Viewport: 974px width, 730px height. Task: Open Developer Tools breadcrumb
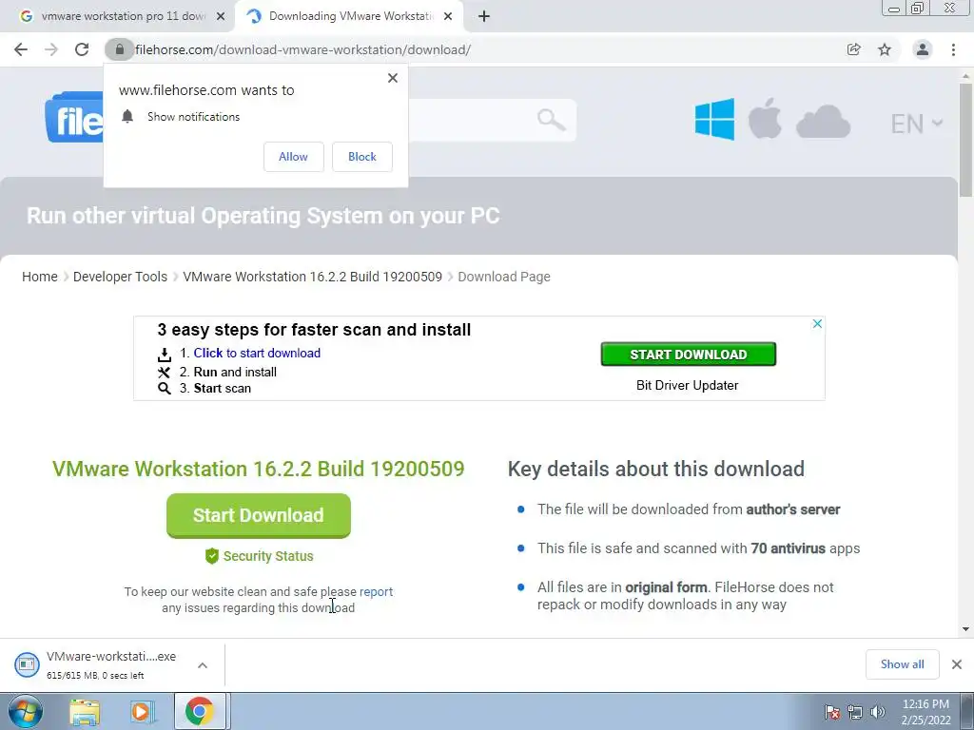(120, 277)
